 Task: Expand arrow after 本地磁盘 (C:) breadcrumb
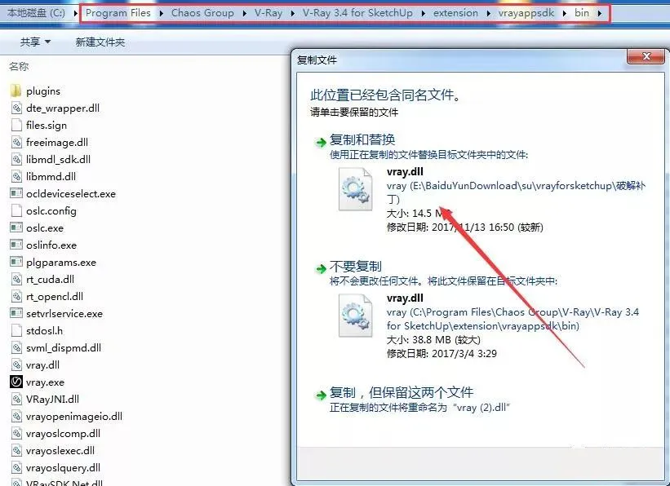click(x=76, y=13)
